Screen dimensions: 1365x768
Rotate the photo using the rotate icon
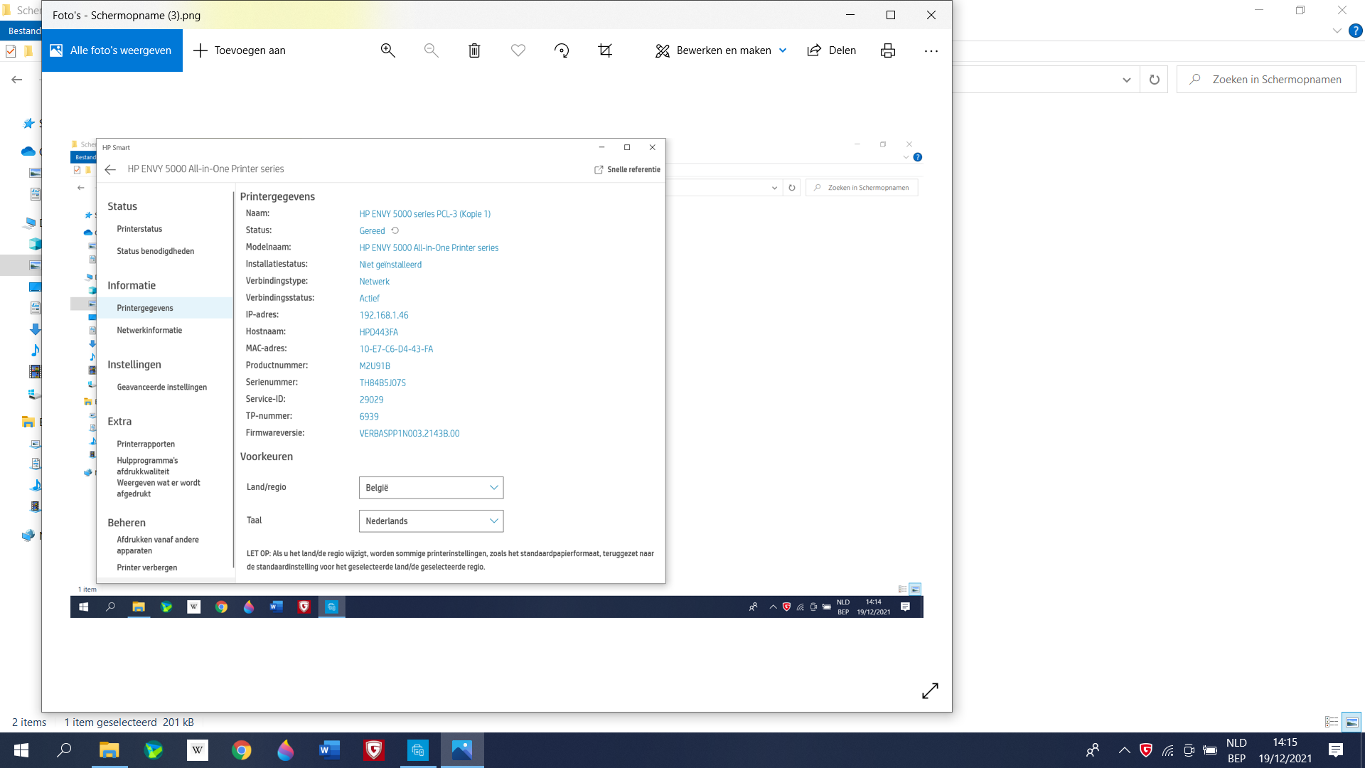[562, 50]
